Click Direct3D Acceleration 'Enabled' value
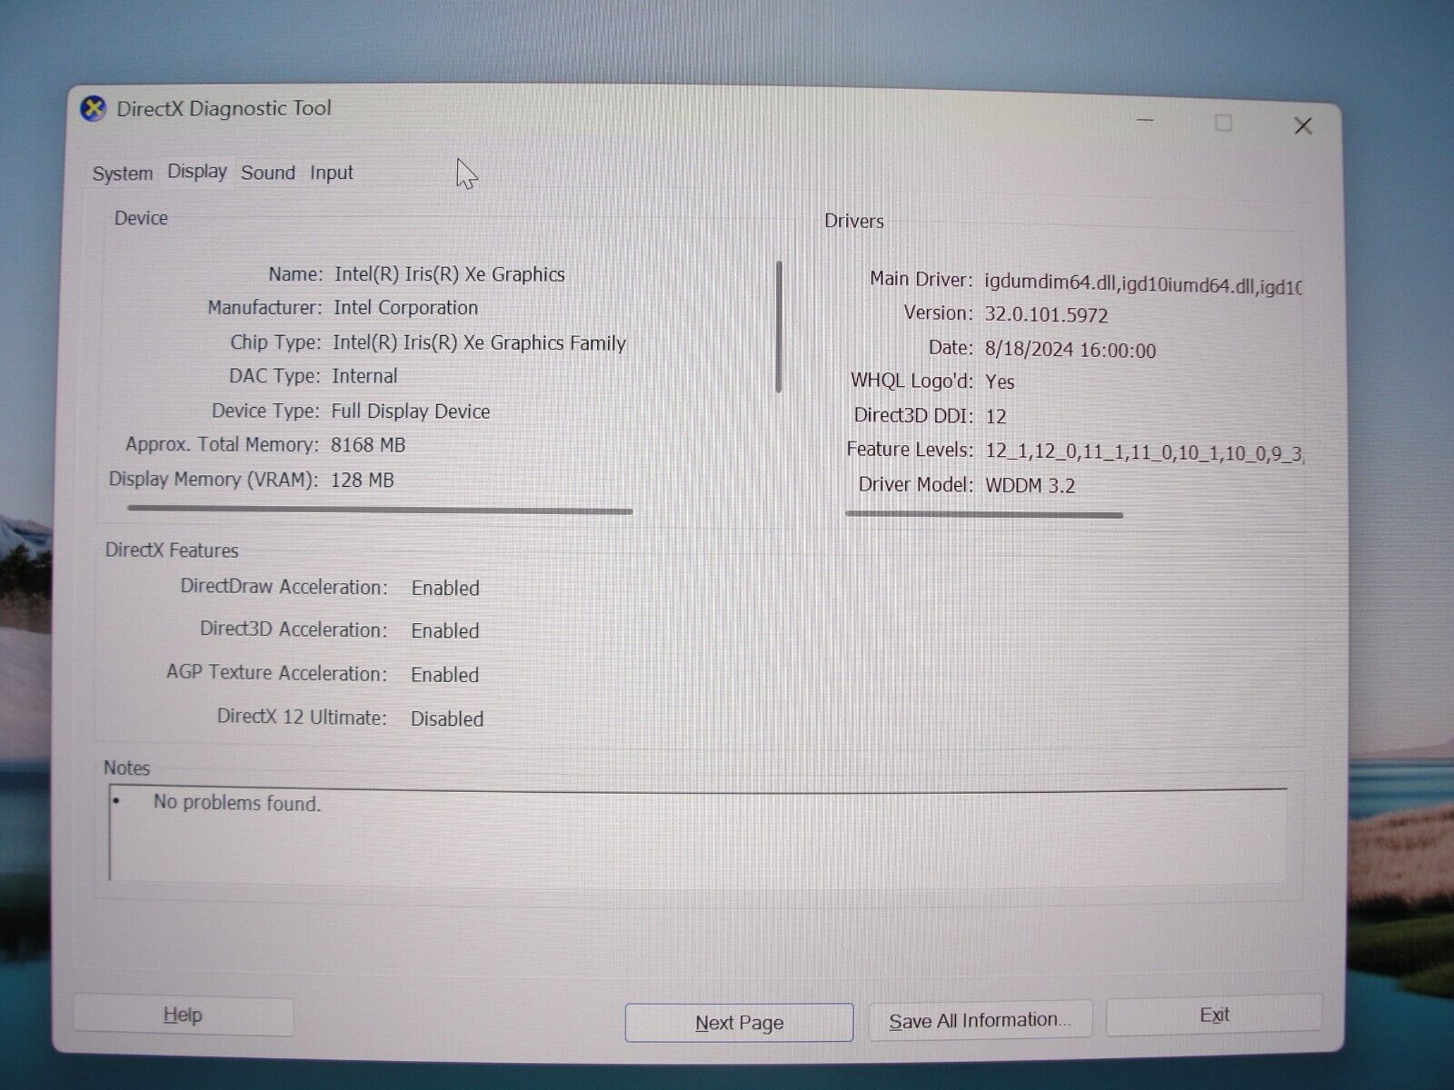 (445, 631)
